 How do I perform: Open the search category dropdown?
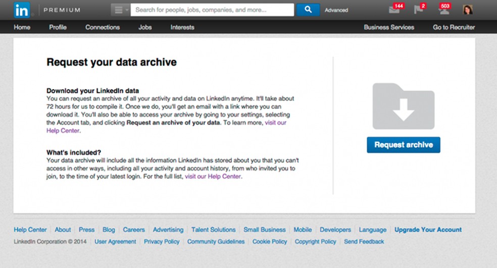tap(120, 10)
